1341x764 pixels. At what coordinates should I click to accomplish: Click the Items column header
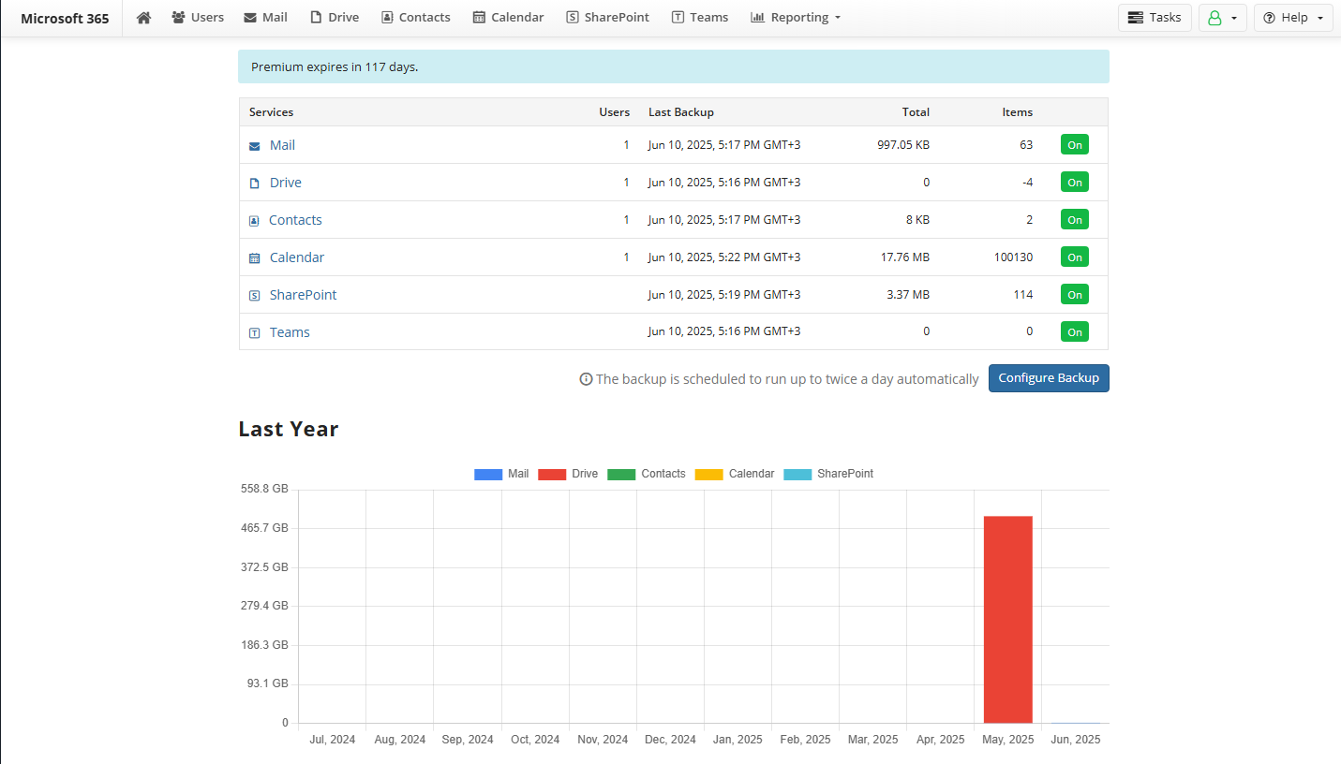pyautogui.click(x=1018, y=112)
